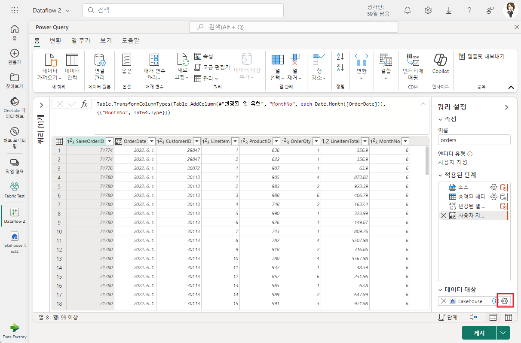The image size is (521, 343).
Task: Open the SalesOrderID column filter dropdown
Action: pos(110,141)
